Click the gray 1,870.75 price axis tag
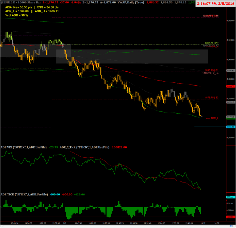236x228 pixels. coord(231,117)
